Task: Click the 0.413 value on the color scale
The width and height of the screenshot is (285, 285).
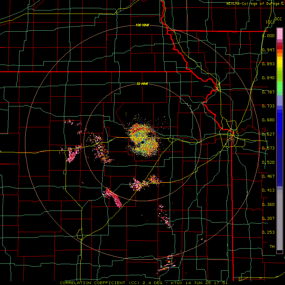Action: click(268, 190)
